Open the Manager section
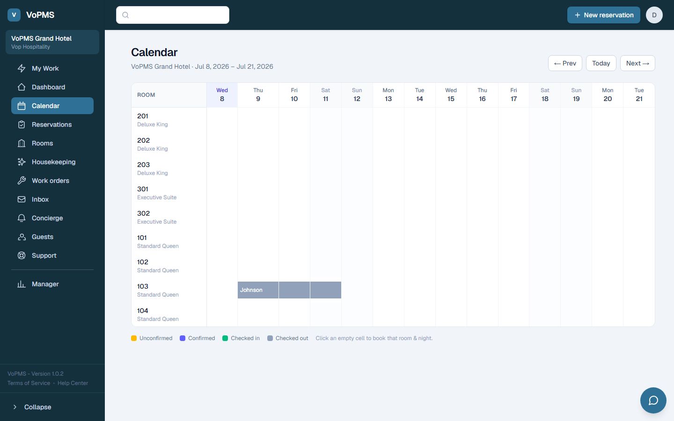Screen dimensions: 674x421 coord(52,284)
